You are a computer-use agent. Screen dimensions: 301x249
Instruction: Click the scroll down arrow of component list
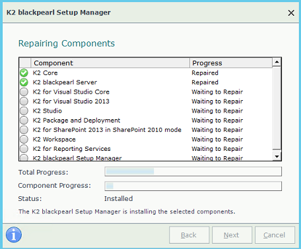click(x=277, y=156)
